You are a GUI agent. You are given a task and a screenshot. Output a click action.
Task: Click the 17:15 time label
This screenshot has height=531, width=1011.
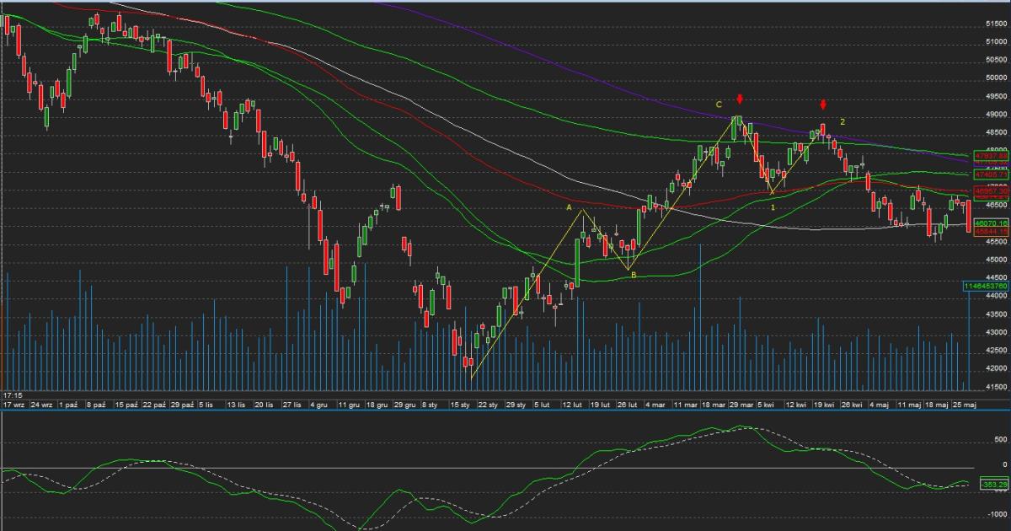(12, 394)
